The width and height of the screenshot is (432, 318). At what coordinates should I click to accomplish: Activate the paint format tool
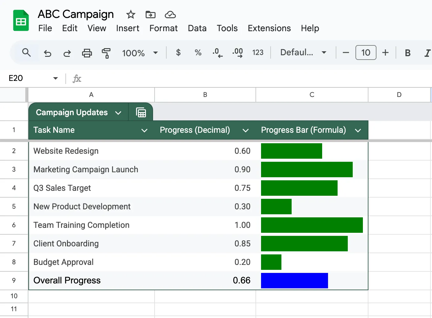(106, 53)
